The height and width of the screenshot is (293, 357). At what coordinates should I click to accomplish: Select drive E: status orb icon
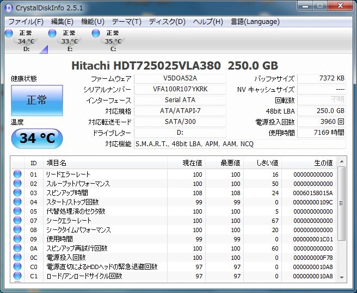pos(53,34)
